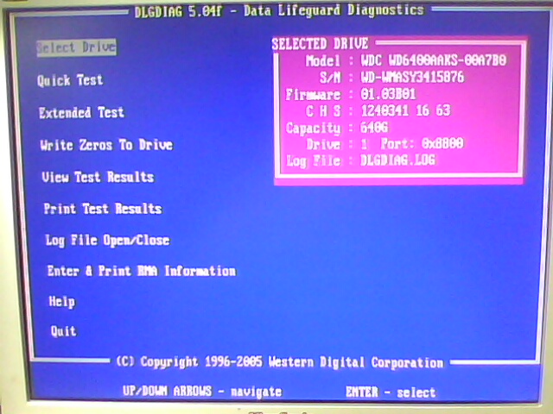Viewport: 553px width, 414px height.
Task: Click the firmware value 01.03B01
Action: click(388, 94)
